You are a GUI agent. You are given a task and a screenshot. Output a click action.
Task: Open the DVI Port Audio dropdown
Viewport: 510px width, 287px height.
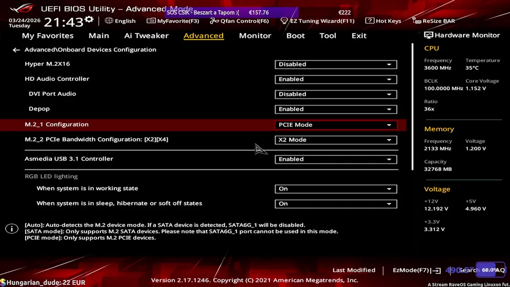[x=336, y=94]
